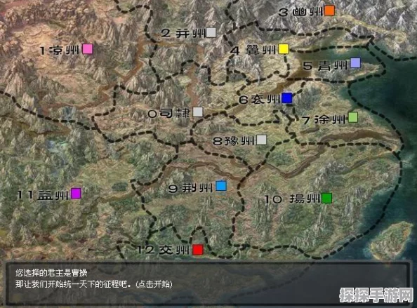Viewport: 417px width, 308px height.
Task: Click the gray square beside 0 司隶
Action: coord(198,112)
